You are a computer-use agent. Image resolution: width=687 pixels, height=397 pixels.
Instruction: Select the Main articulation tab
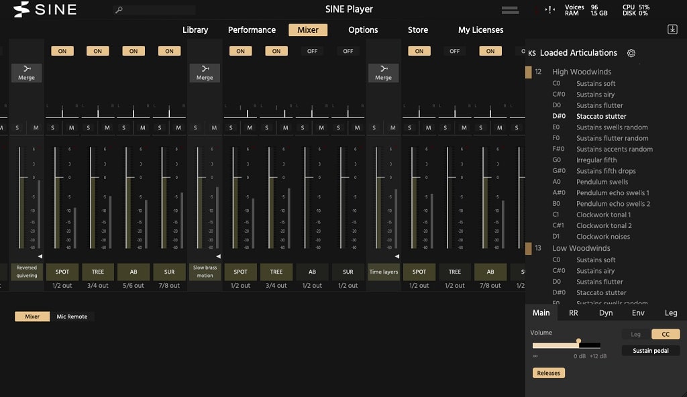[x=541, y=313]
